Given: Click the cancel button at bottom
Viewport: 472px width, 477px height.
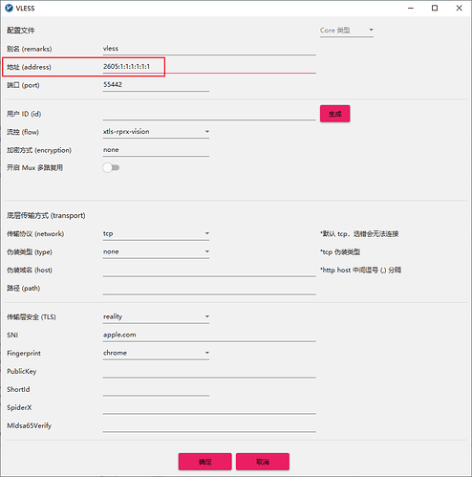Looking at the screenshot, I should coord(263,462).
